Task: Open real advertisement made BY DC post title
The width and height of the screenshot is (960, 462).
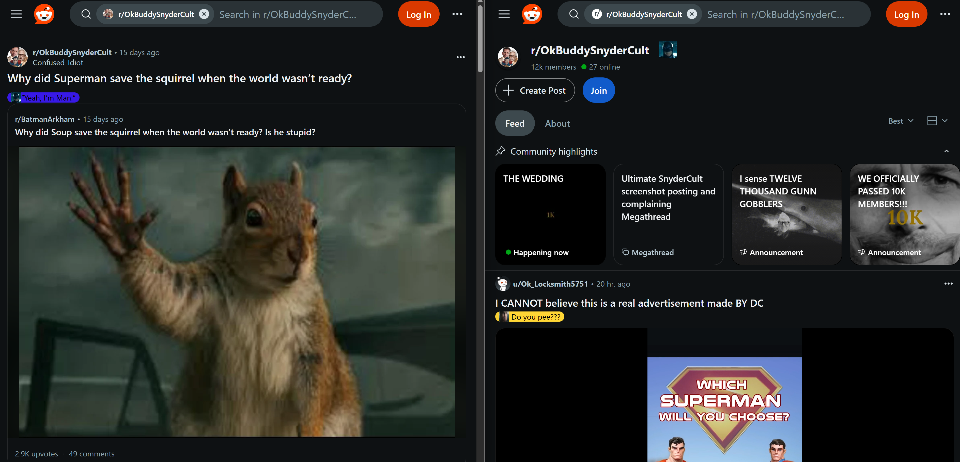Action: [629, 303]
